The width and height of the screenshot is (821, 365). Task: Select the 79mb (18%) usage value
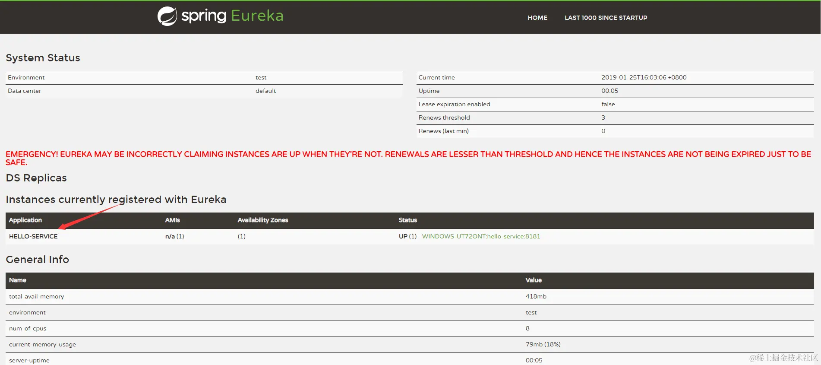click(x=543, y=344)
